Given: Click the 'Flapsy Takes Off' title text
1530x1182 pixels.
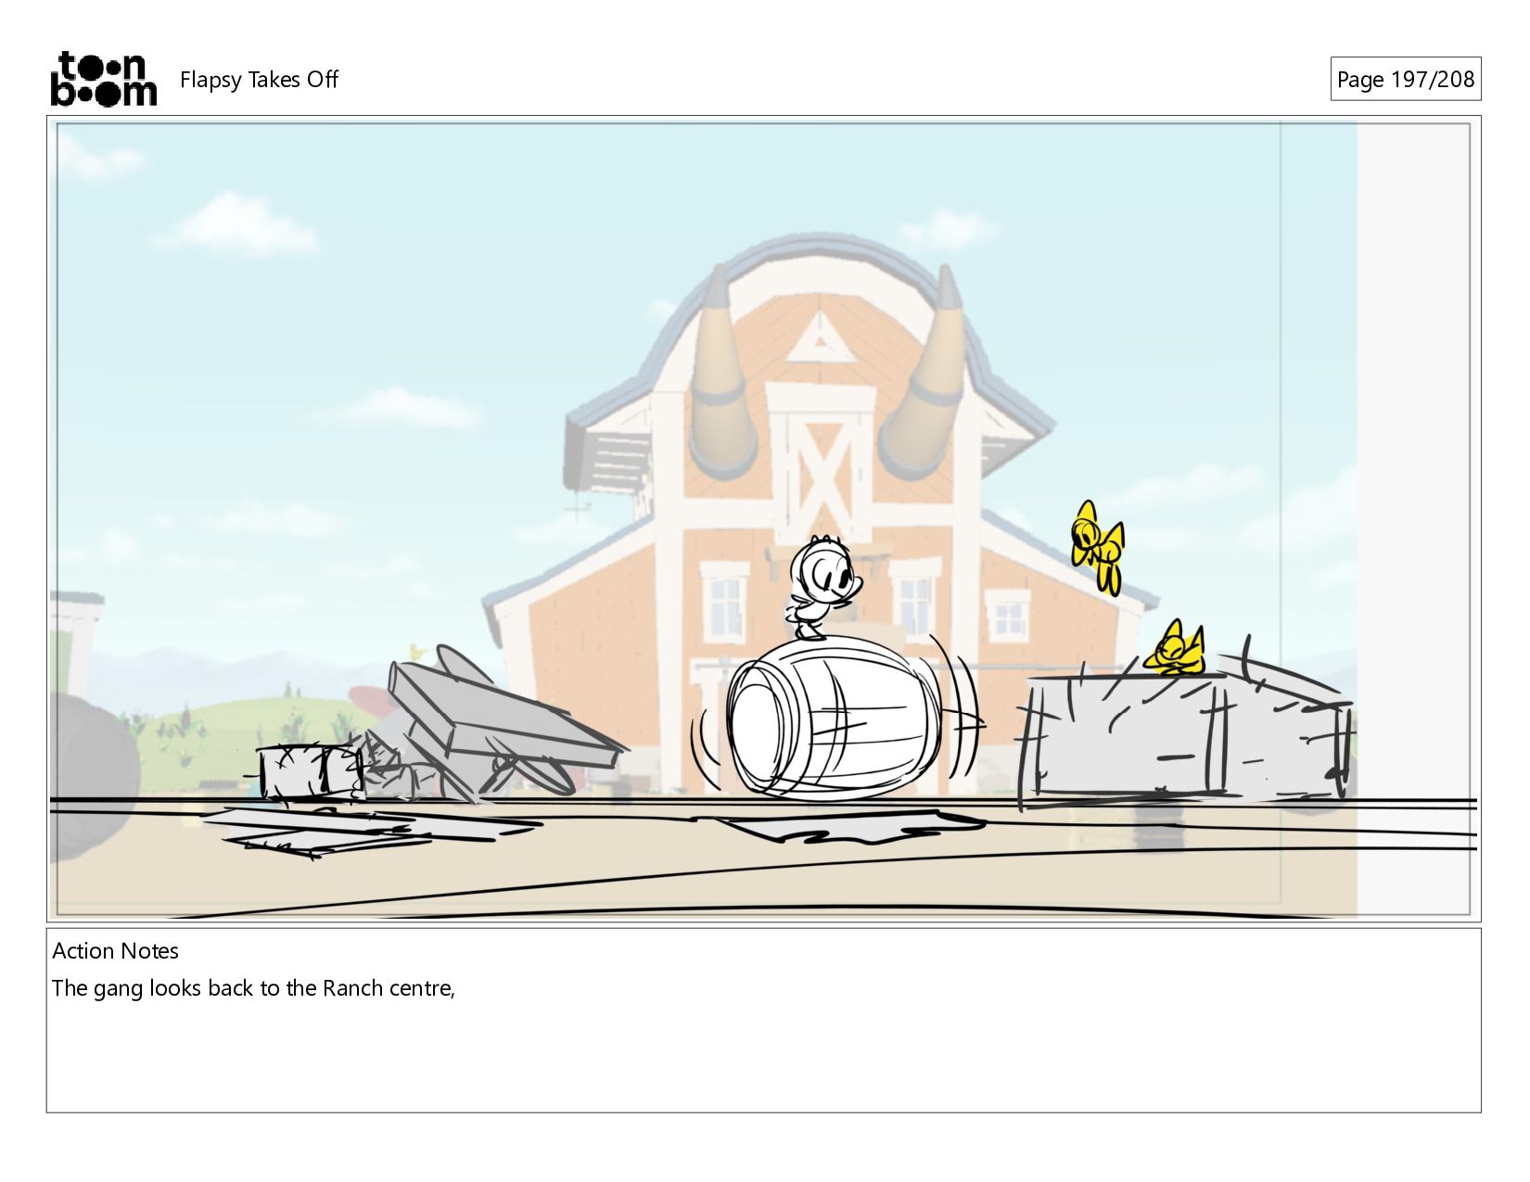Looking at the screenshot, I should (259, 80).
